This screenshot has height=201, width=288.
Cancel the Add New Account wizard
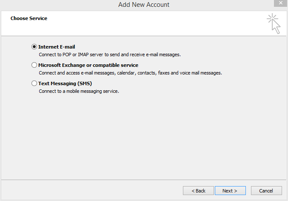coord(266,190)
